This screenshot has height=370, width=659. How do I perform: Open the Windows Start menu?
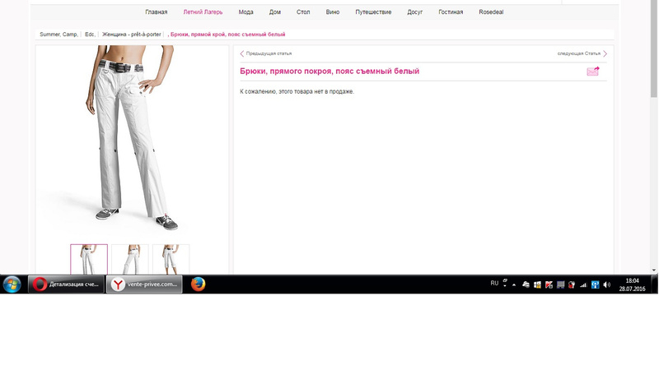pos(12,284)
